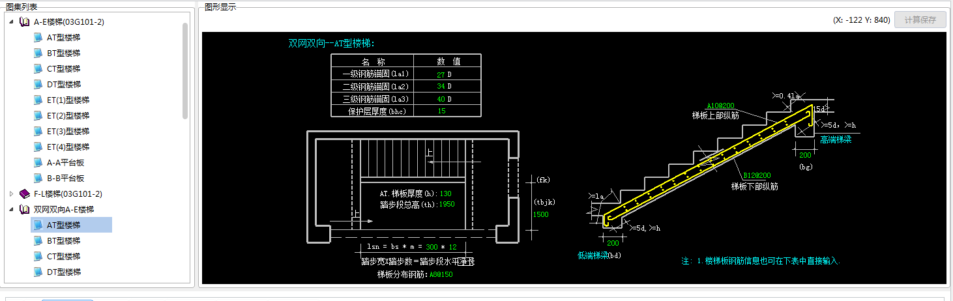The image size is (953, 301).
Task: Edit the step count value 12
Action: [452, 247]
